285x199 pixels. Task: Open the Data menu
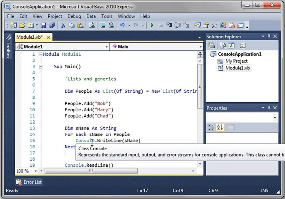point(91,16)
